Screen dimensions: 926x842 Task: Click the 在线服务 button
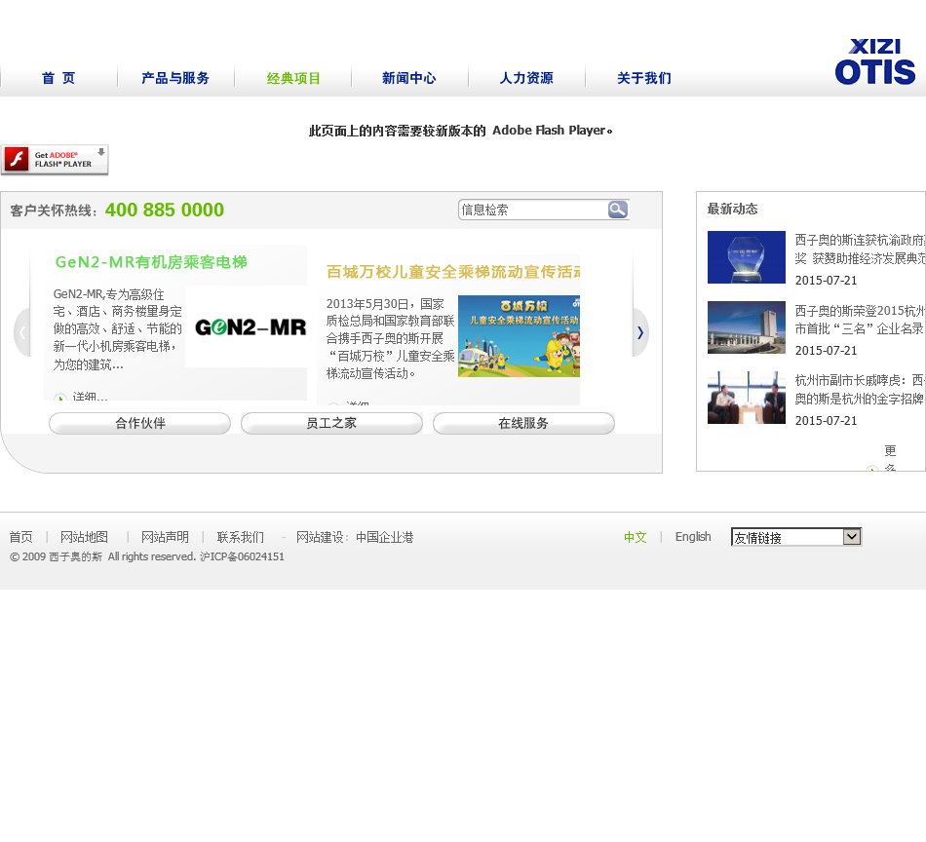pos(523,423)
